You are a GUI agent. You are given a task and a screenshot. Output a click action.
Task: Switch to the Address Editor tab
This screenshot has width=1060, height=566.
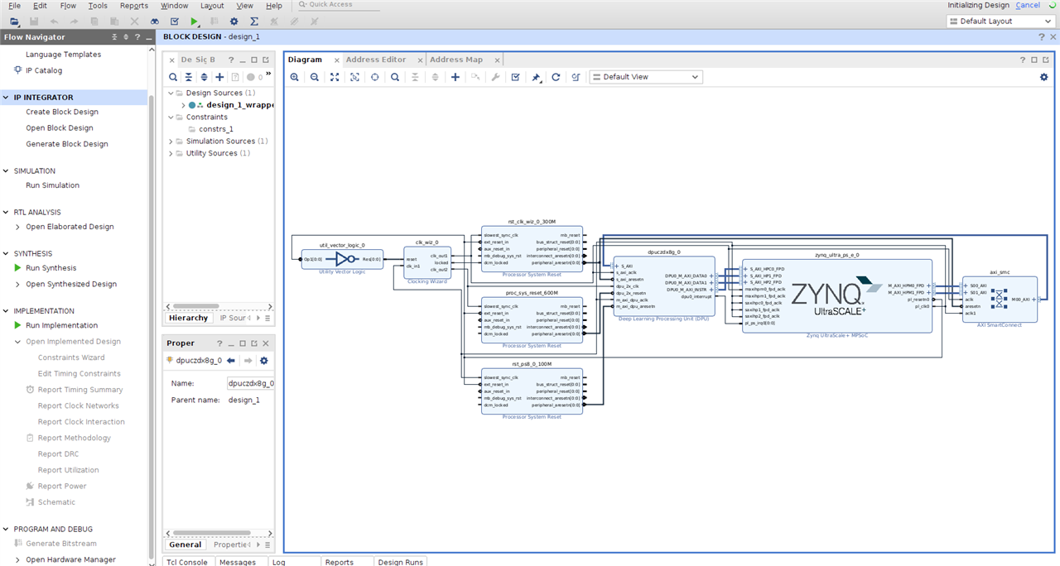[376, 60]
